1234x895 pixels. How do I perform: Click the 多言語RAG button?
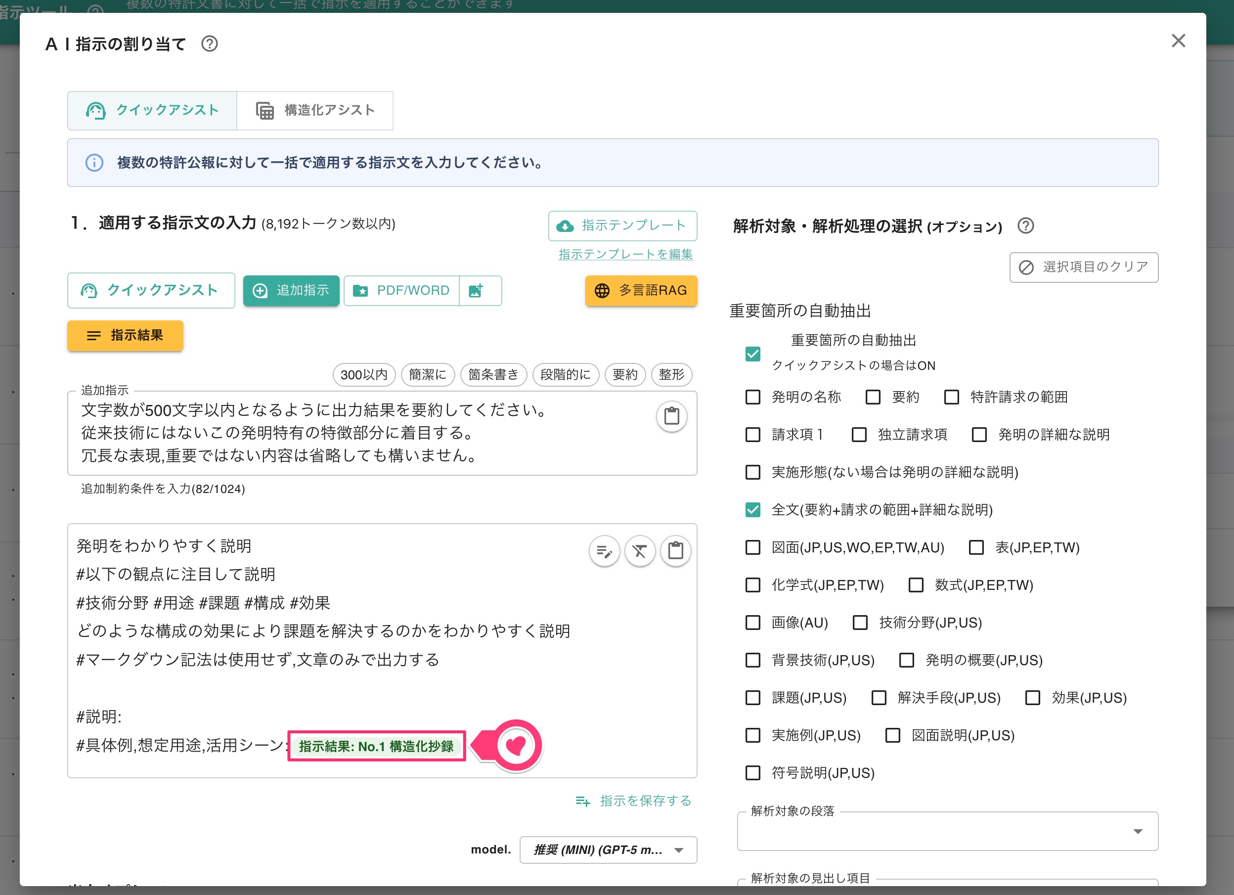coord(641,291)
